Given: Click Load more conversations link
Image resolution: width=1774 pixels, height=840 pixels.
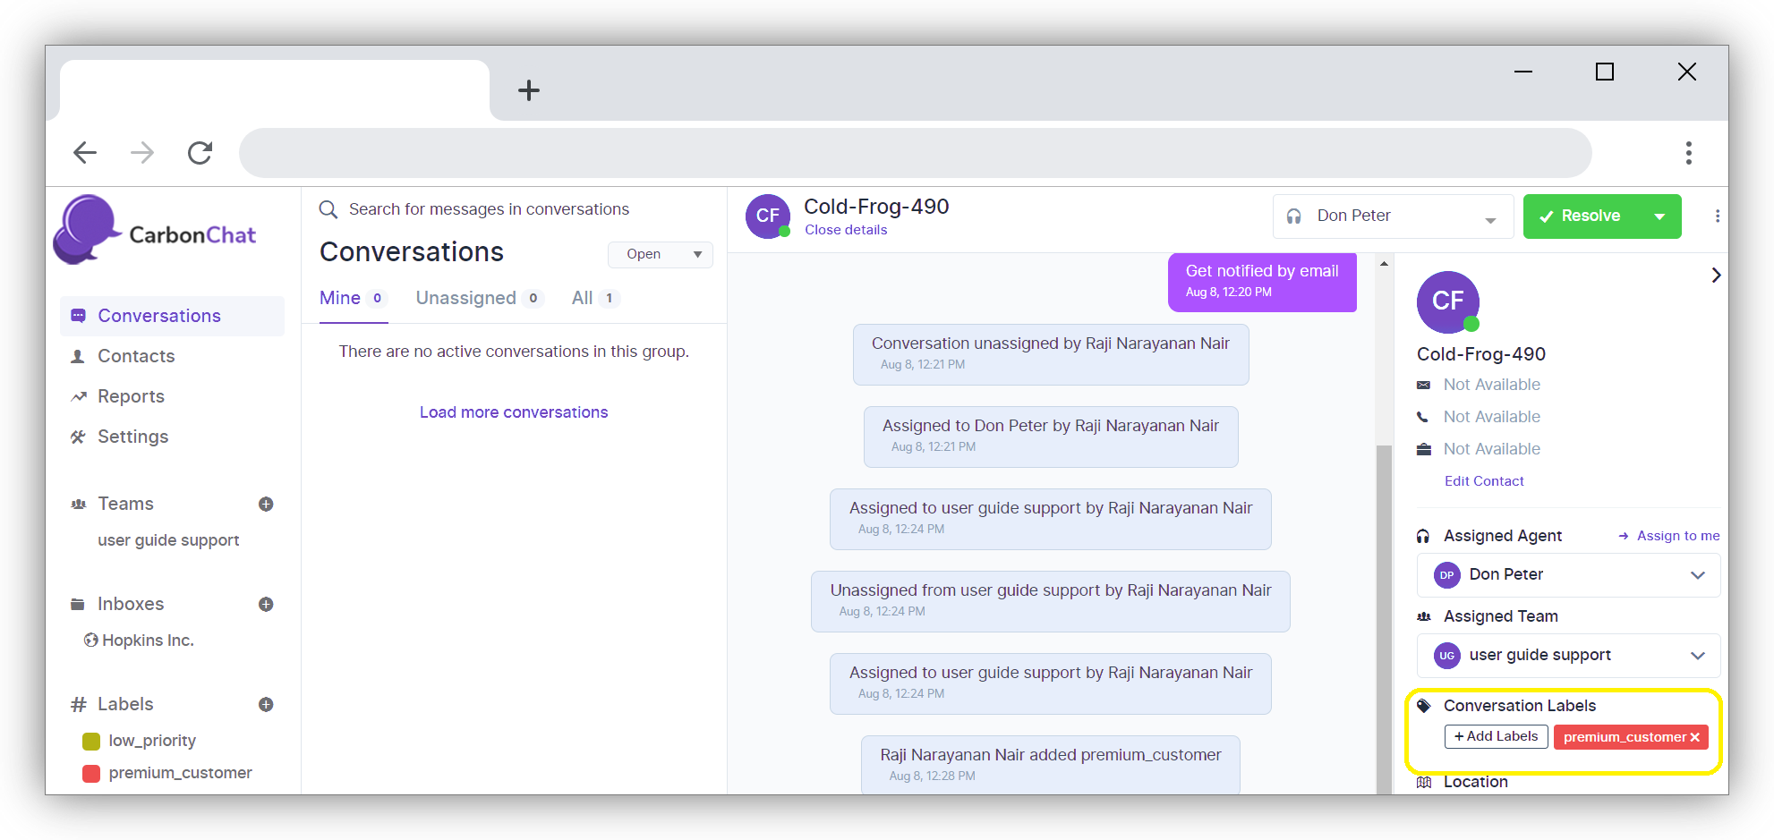Looking at the screenshot, I should point(514,412).
